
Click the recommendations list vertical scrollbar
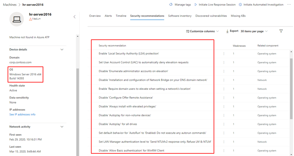tap(291, 89)
